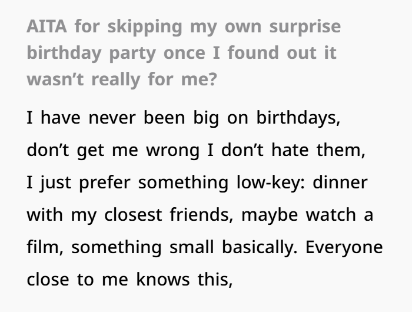Click the word "film," in the paragraph
Screen dimensions: 412x312
click(x=46, y=247)
